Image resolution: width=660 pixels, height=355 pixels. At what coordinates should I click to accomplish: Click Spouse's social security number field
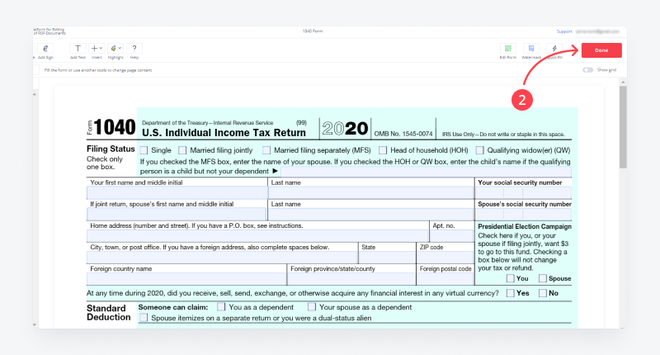coord(523,214)
